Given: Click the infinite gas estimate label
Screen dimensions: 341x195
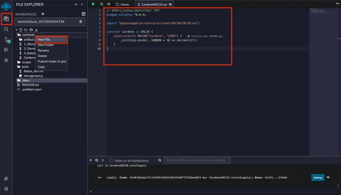Looking at the screenshot, I should coord(205,36).
